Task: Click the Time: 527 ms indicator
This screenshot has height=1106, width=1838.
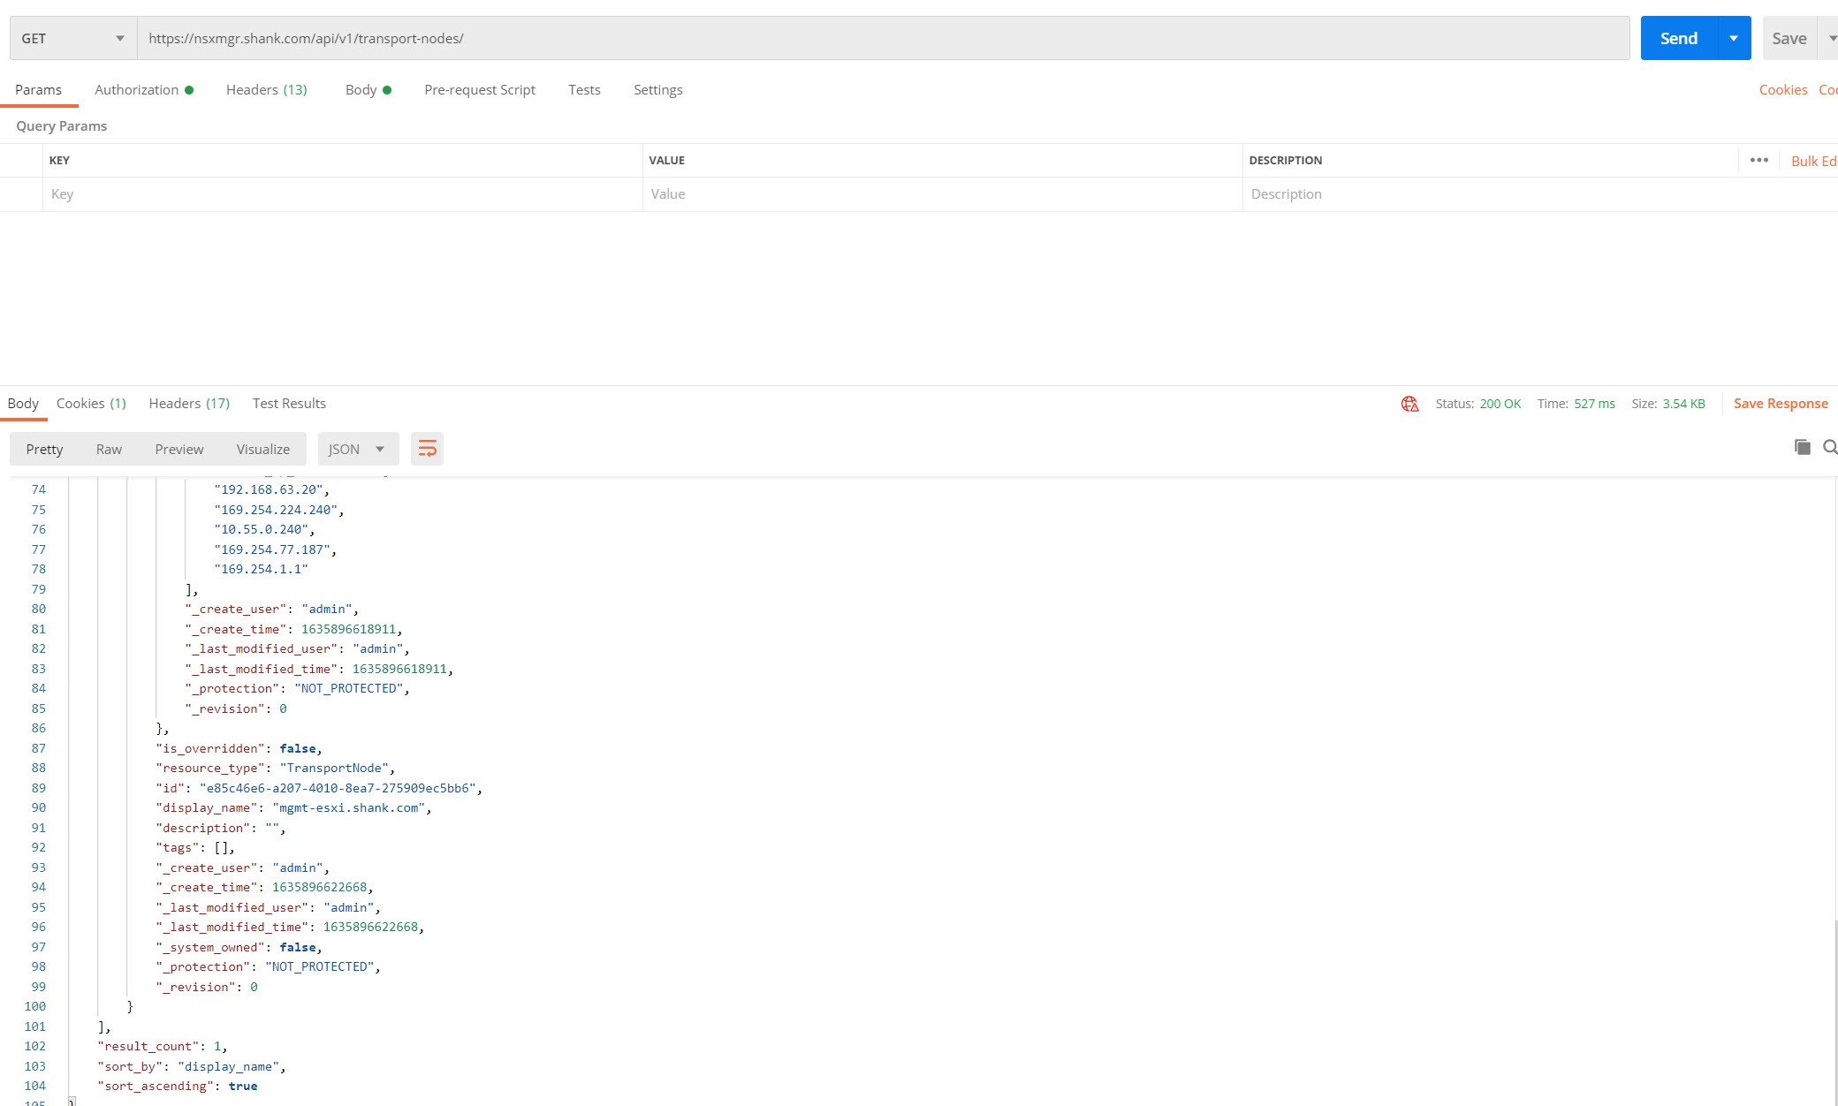Action: [1576, 404]
